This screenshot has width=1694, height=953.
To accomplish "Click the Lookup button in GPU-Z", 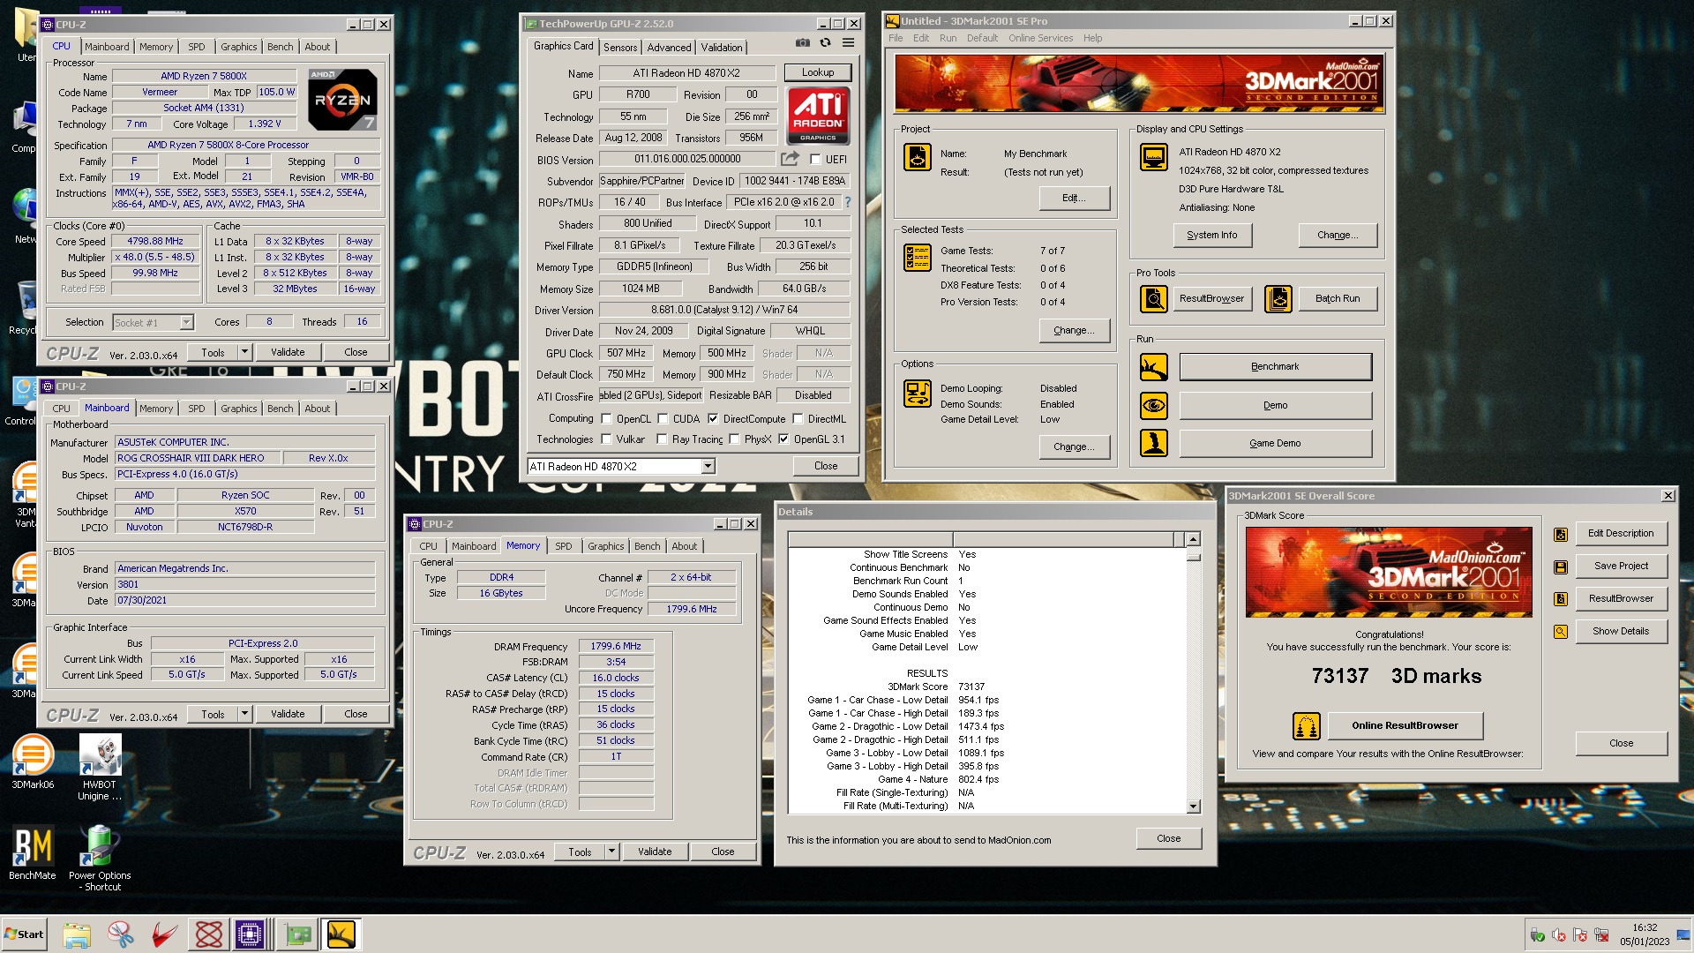I will pos(818,72).
